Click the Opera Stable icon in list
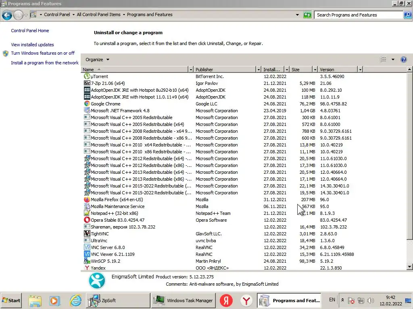Image resolution: width=413 pixels, height=309 pixels. 87,220
